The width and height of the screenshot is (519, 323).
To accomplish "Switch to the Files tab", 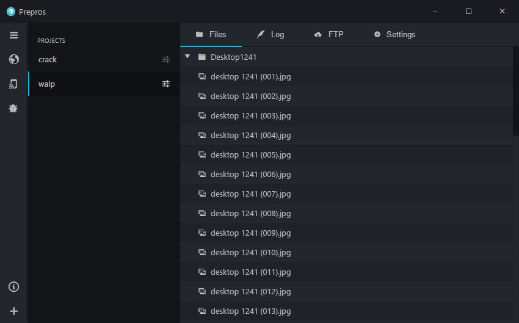I will (x=211, y=34).
